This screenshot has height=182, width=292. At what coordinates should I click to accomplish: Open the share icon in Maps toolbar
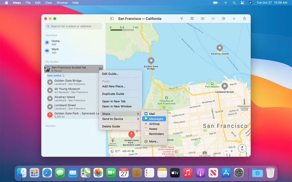point(245,19)
